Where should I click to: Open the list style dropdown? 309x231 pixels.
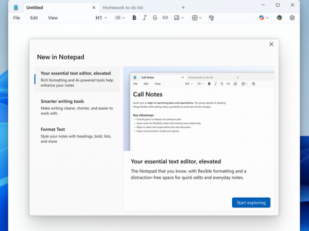120,18
